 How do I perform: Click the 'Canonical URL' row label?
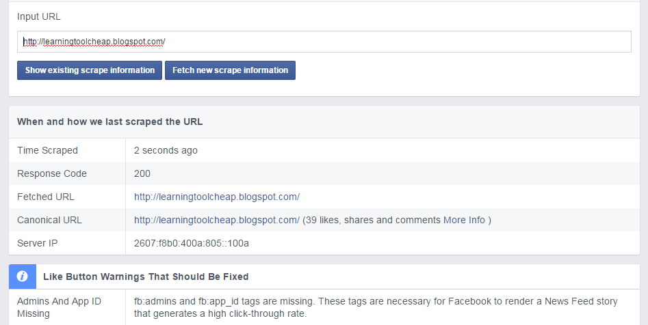click(x=49, y=221)
